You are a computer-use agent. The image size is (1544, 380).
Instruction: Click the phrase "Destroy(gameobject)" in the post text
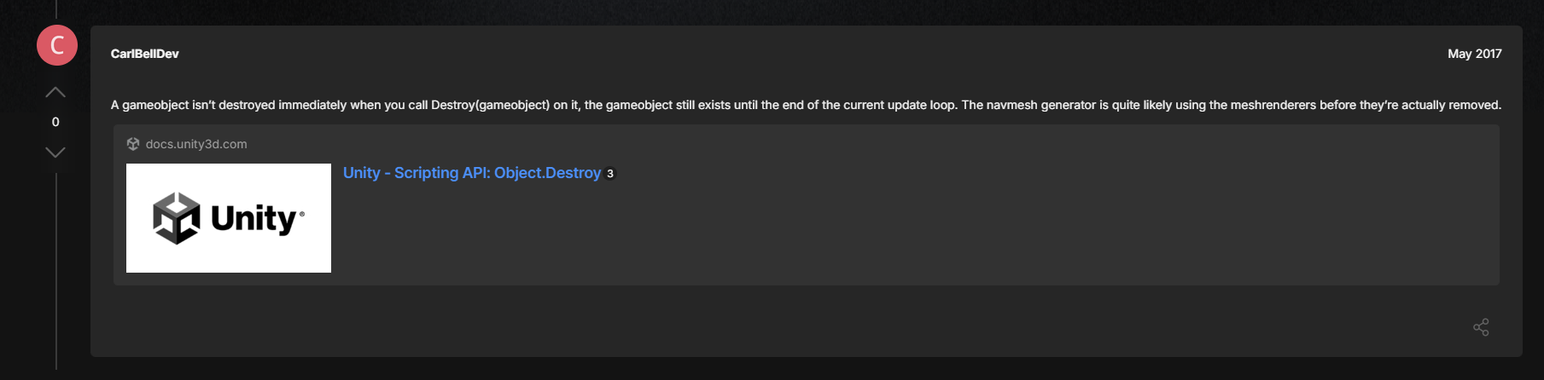(x=490, y=105)
